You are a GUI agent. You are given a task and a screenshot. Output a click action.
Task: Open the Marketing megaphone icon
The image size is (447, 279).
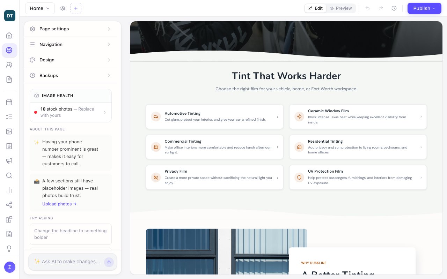click(9, 161)
